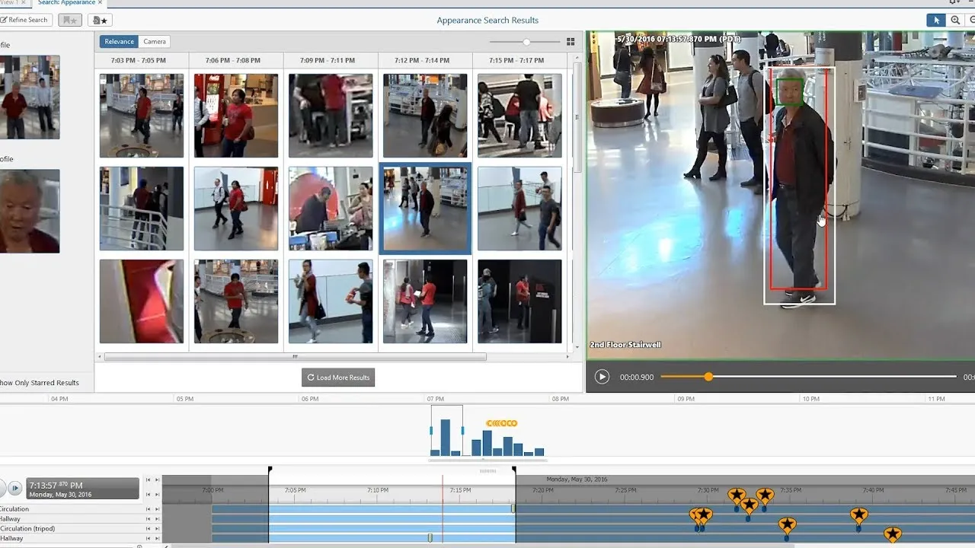
Task: Adjust the thumbnail size slider
Action: pyautogui.click(x=526, y=42)
